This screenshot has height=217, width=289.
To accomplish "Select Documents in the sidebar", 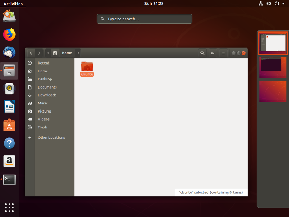I will (x=47, y=87).
